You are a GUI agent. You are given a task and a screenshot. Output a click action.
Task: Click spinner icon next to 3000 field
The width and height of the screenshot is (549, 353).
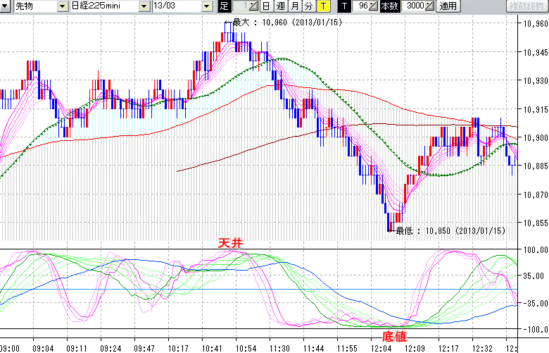pos(430,6)
